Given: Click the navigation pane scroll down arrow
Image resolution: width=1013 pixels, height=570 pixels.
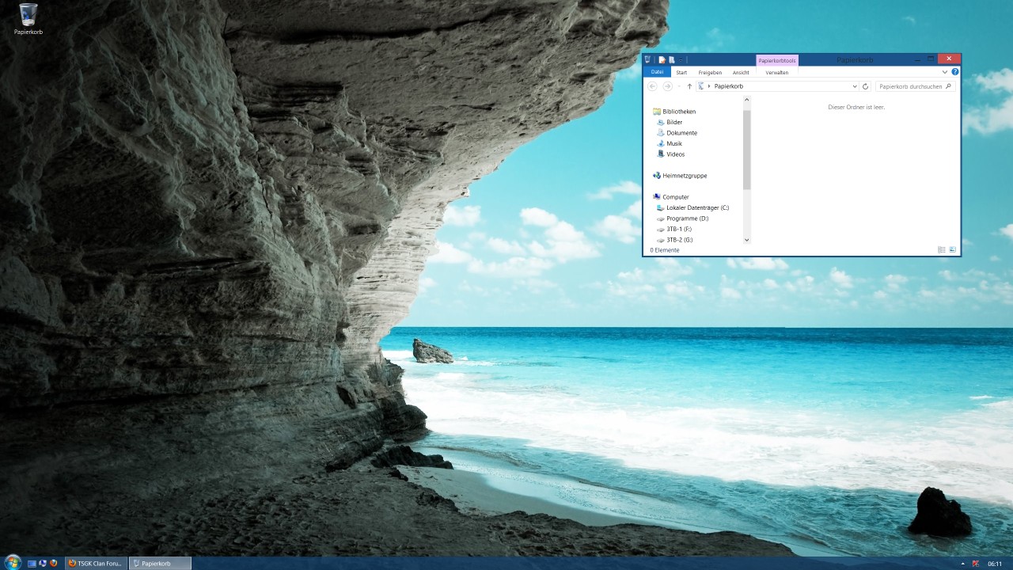Looking at the screenshot, I should point(746,239).
